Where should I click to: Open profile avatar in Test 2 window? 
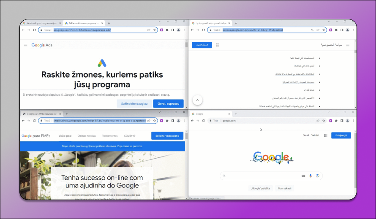click(x=178, y=30)
